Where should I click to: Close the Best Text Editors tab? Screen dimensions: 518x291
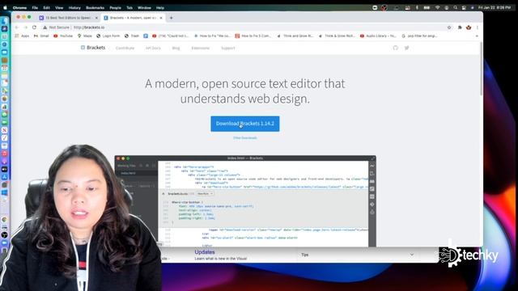click(96, 18)
